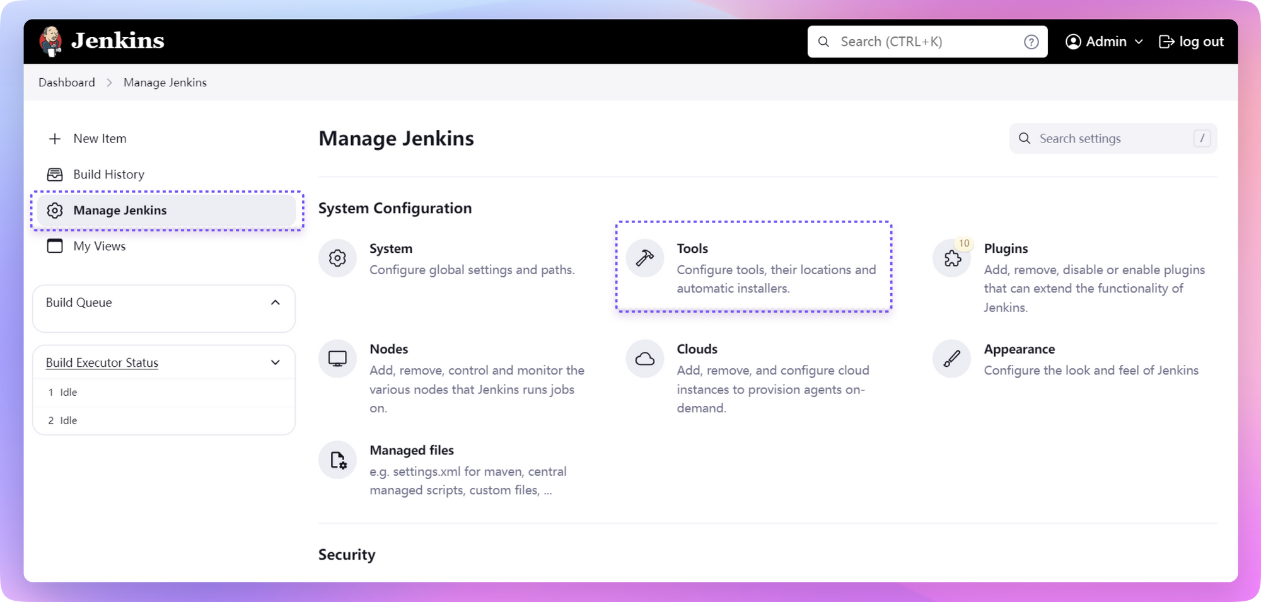
Task: Click the My Views window icon
Action: tap(55, 246)
